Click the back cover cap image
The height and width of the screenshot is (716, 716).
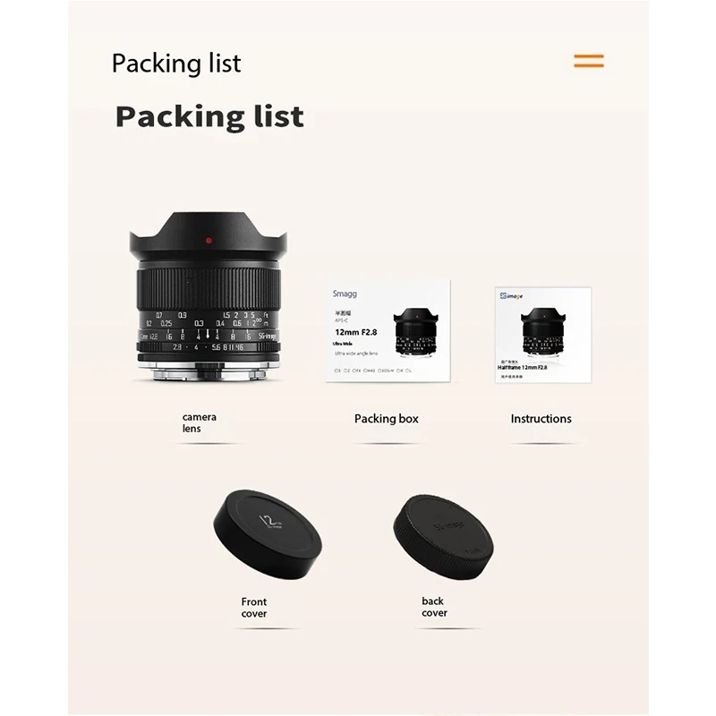443,536
